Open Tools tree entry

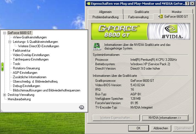pos(17,64)
